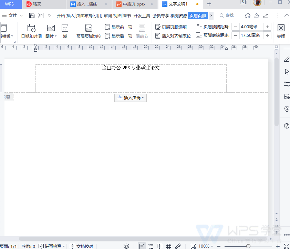The height and width of the screenshot is (249, 290).
Task: Open the 开发工具 ribbon tab
Action: coord(142,16)
